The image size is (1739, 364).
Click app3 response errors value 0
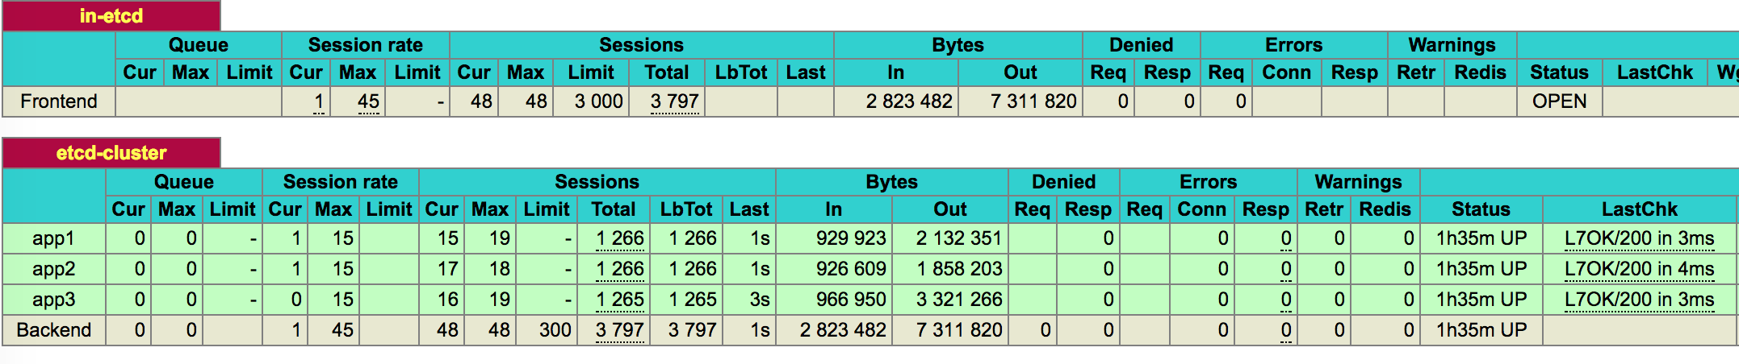click(1286, 300)
